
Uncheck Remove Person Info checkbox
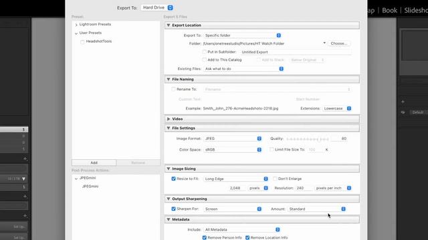tap(204, 237)
